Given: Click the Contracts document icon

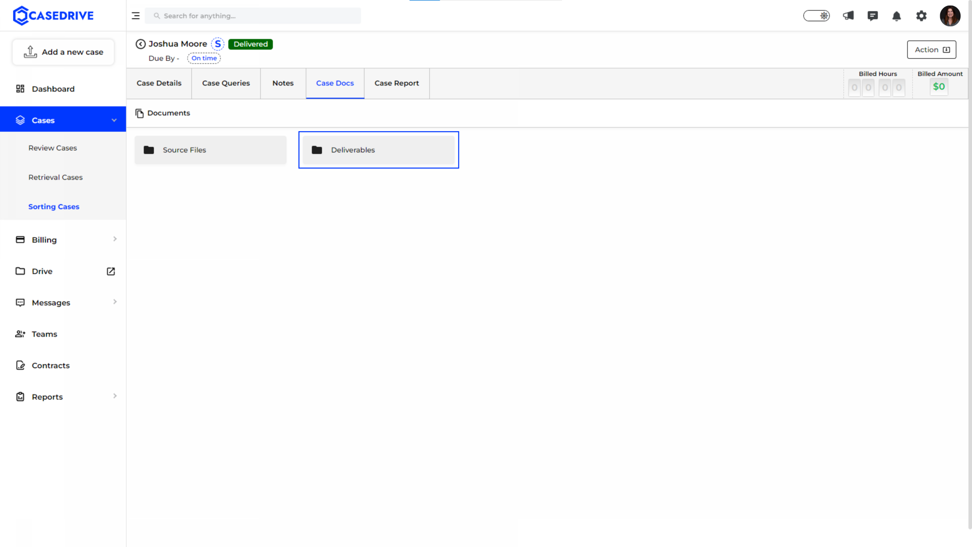Looking at the screenshot, I should (x=20, y=365).
